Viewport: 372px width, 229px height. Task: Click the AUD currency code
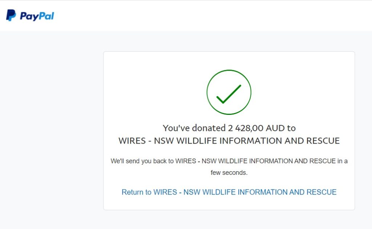tap(276, 128)
